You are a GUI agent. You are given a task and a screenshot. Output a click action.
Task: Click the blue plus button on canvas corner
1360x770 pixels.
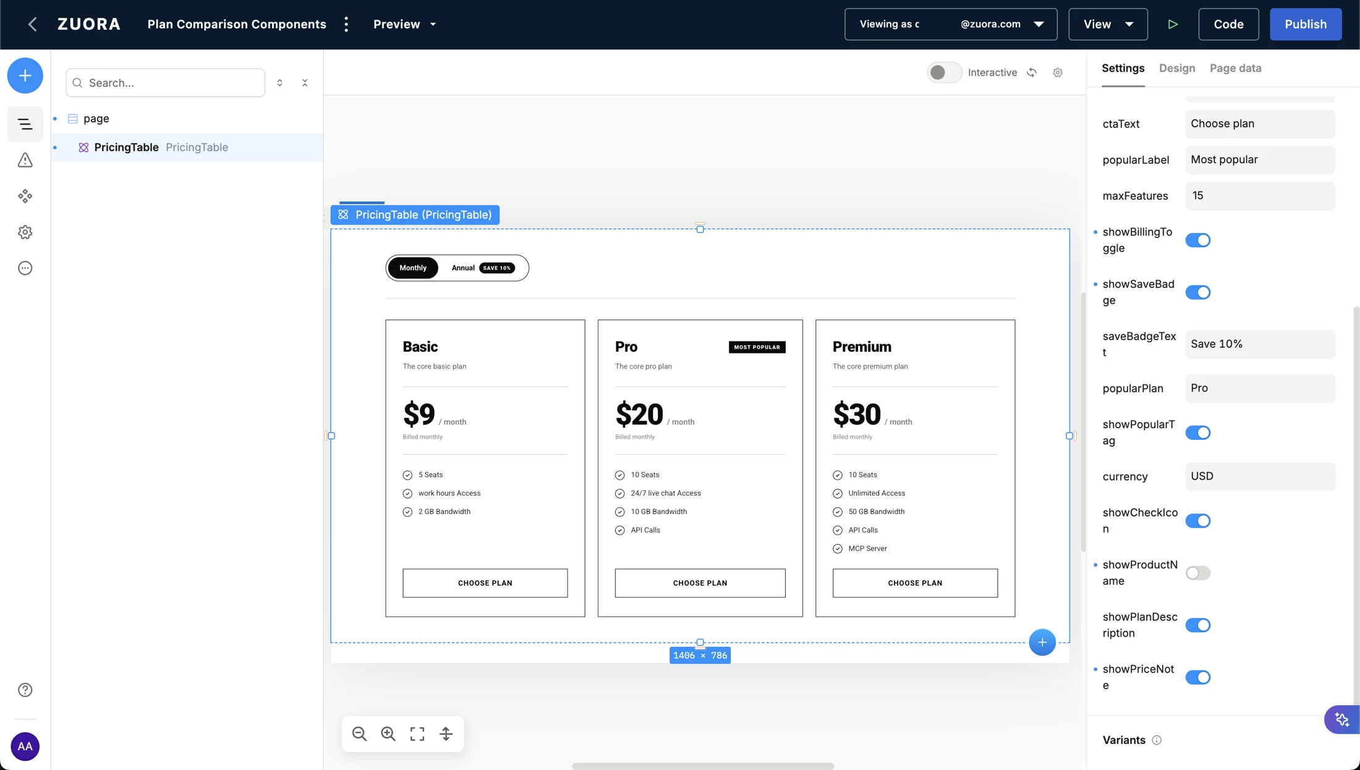(x=1042, y=643)
